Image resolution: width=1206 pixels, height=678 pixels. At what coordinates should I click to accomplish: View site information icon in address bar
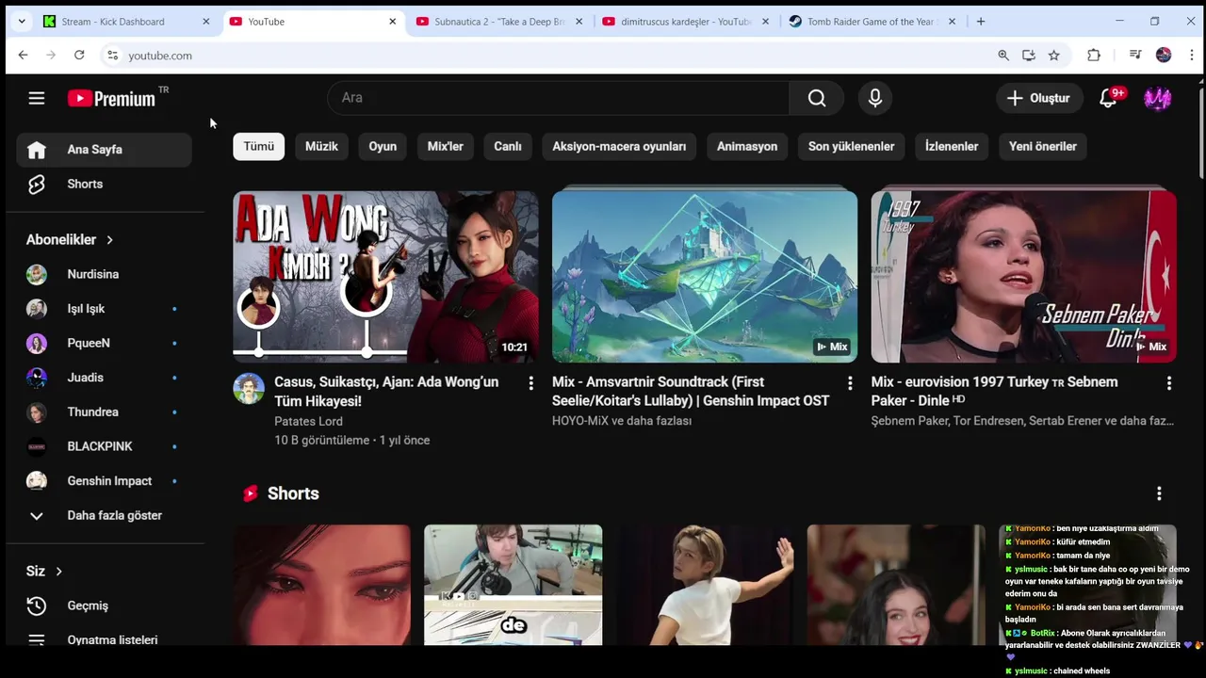[112, 56]
